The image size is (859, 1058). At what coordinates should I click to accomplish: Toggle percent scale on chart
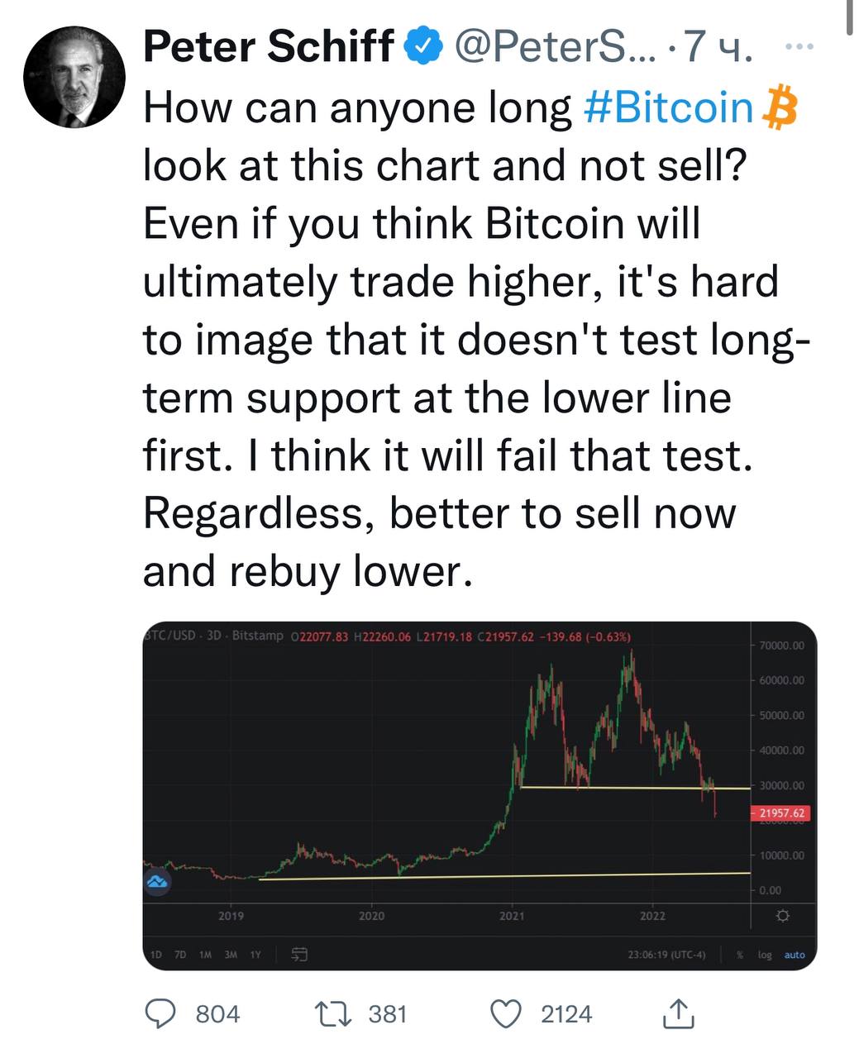tap(741, 955)
